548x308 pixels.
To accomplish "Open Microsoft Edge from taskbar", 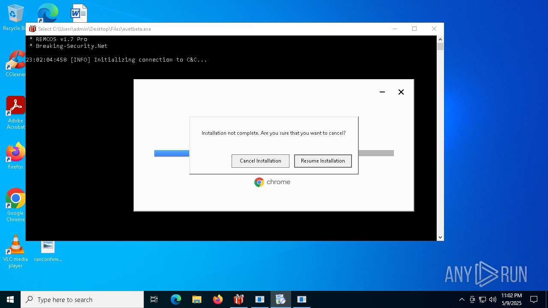I will tap(176, 299).
